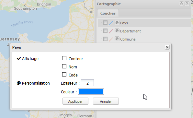
Task: Click the Affichage label
Action: tap(30, 59)
